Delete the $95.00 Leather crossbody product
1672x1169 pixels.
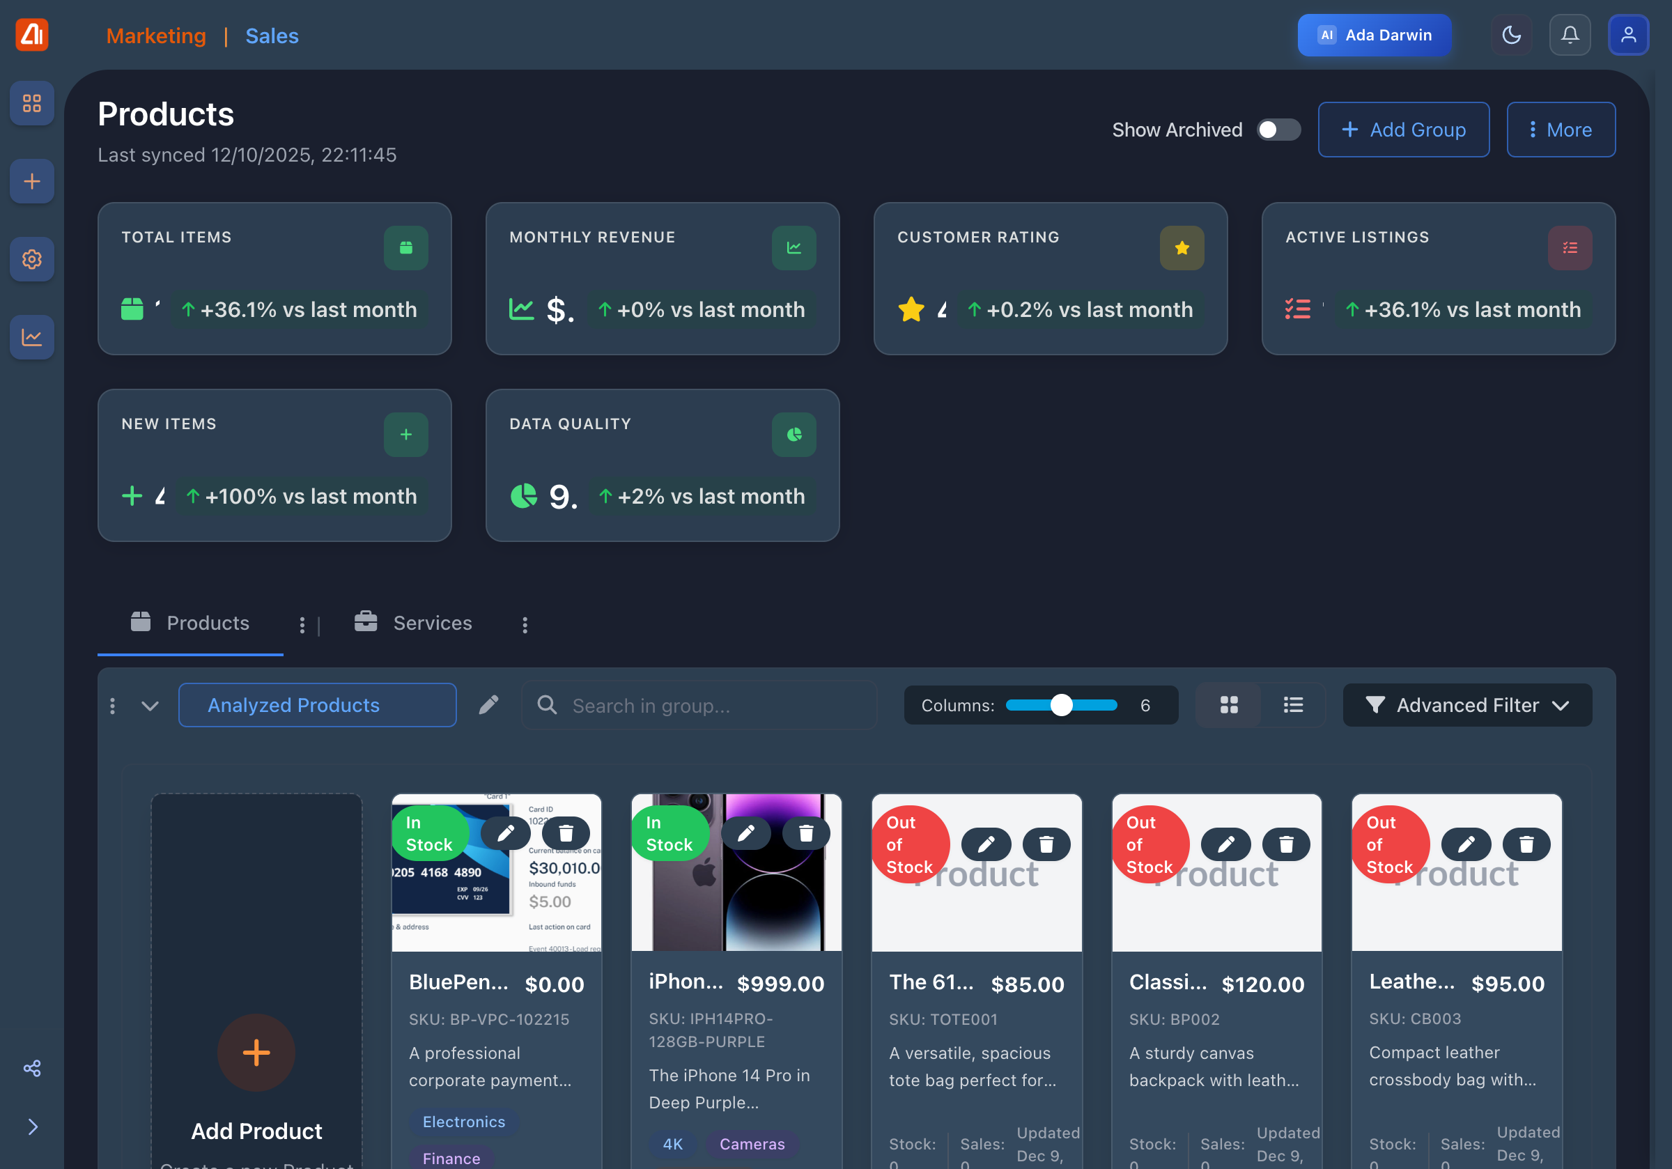(x=1526, y=844)
